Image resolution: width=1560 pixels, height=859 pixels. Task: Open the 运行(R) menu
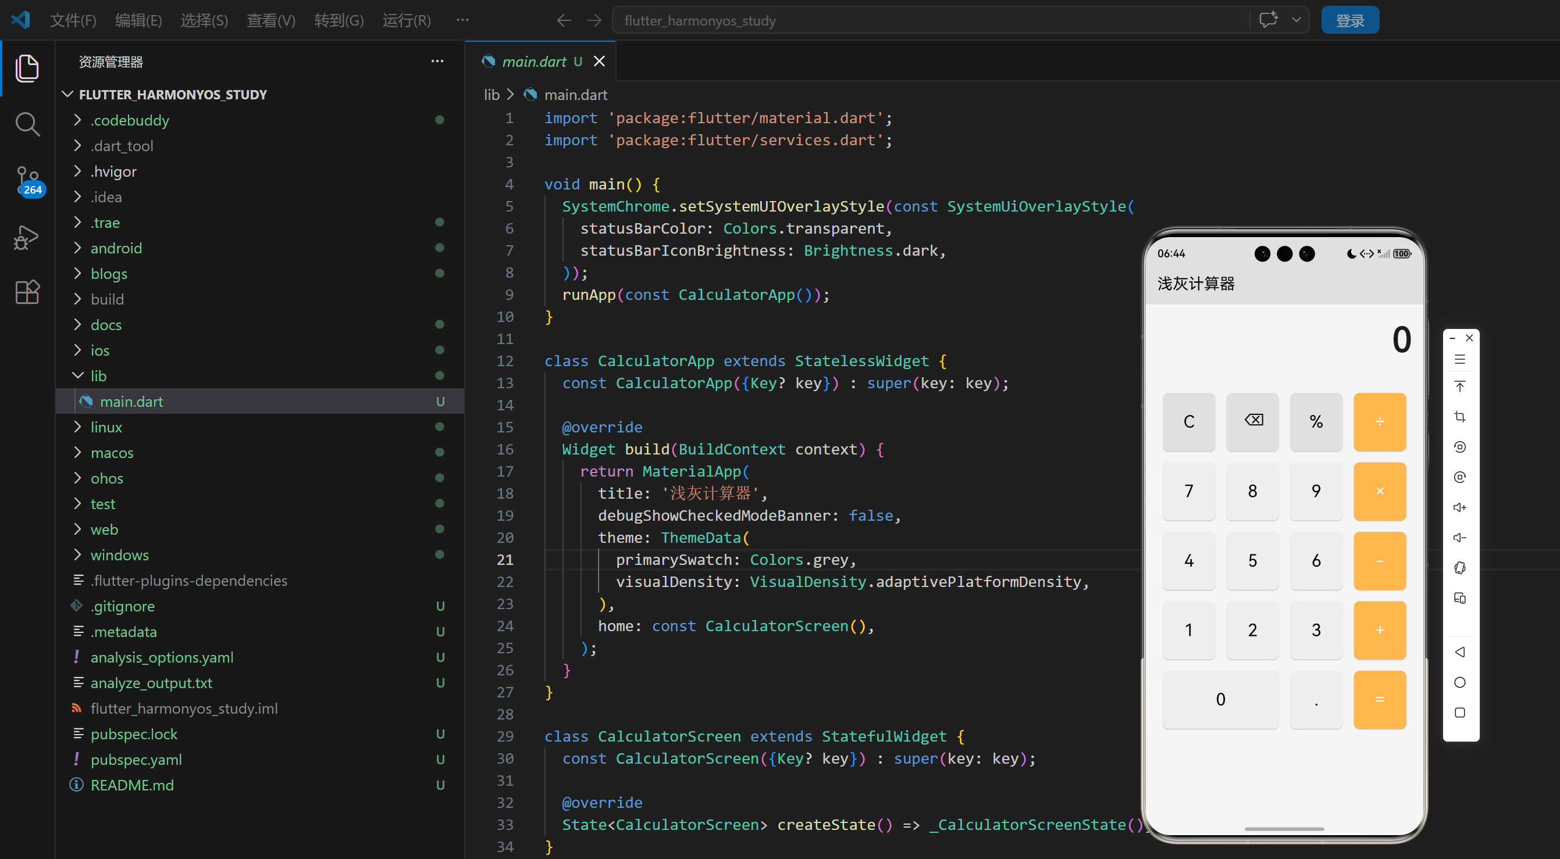407,20
